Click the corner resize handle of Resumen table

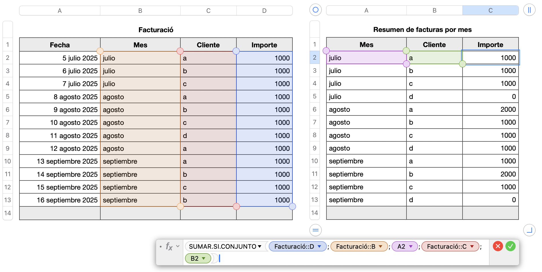(x=529, y=230)
